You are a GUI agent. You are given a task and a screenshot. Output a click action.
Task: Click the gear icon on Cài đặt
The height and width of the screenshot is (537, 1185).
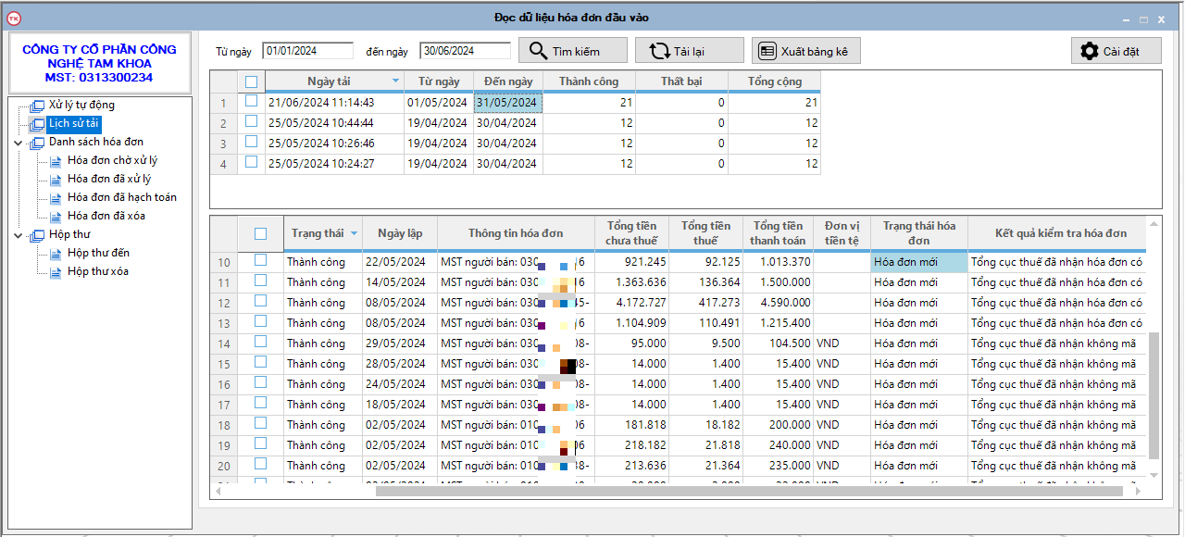pos(1089,51)
